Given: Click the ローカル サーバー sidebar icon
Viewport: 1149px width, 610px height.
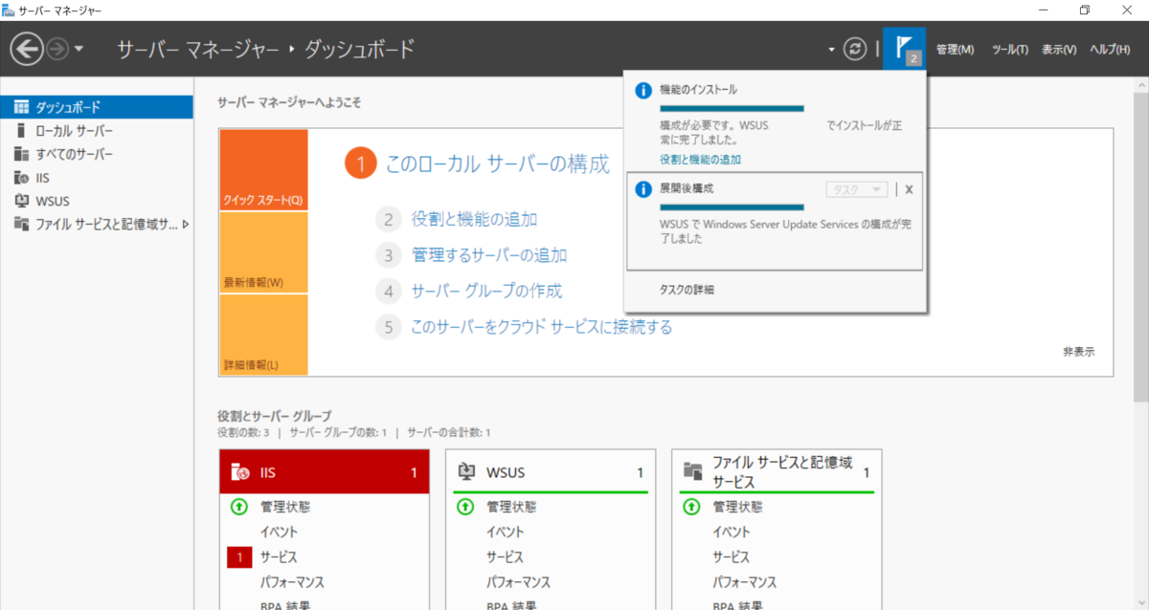Looking at the screenshot, I should (21, 130).
